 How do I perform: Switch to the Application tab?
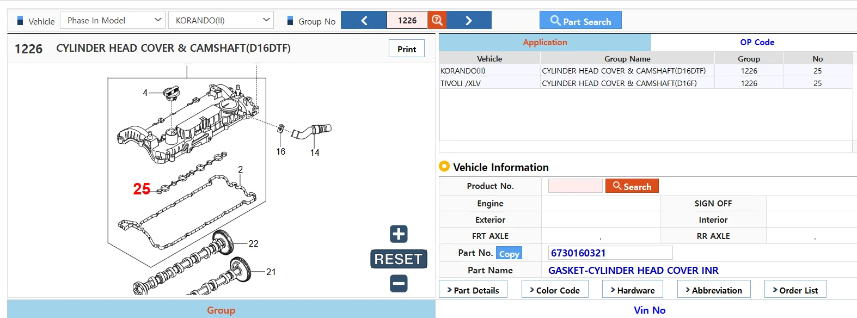pos(545,42)
